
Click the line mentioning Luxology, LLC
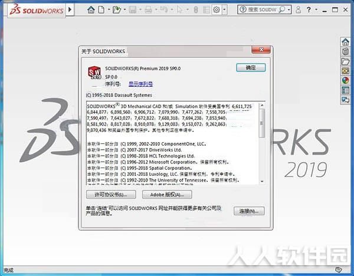click(x=161, y=174)
